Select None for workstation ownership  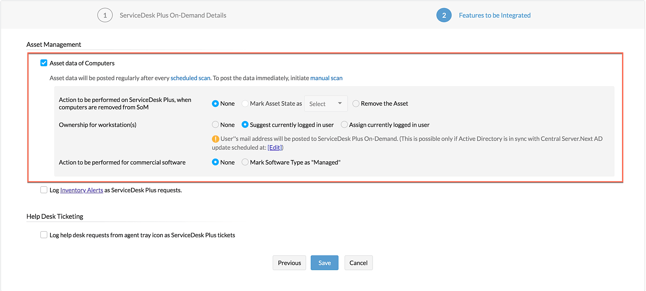pyautogui.click(x=215, y=125)
